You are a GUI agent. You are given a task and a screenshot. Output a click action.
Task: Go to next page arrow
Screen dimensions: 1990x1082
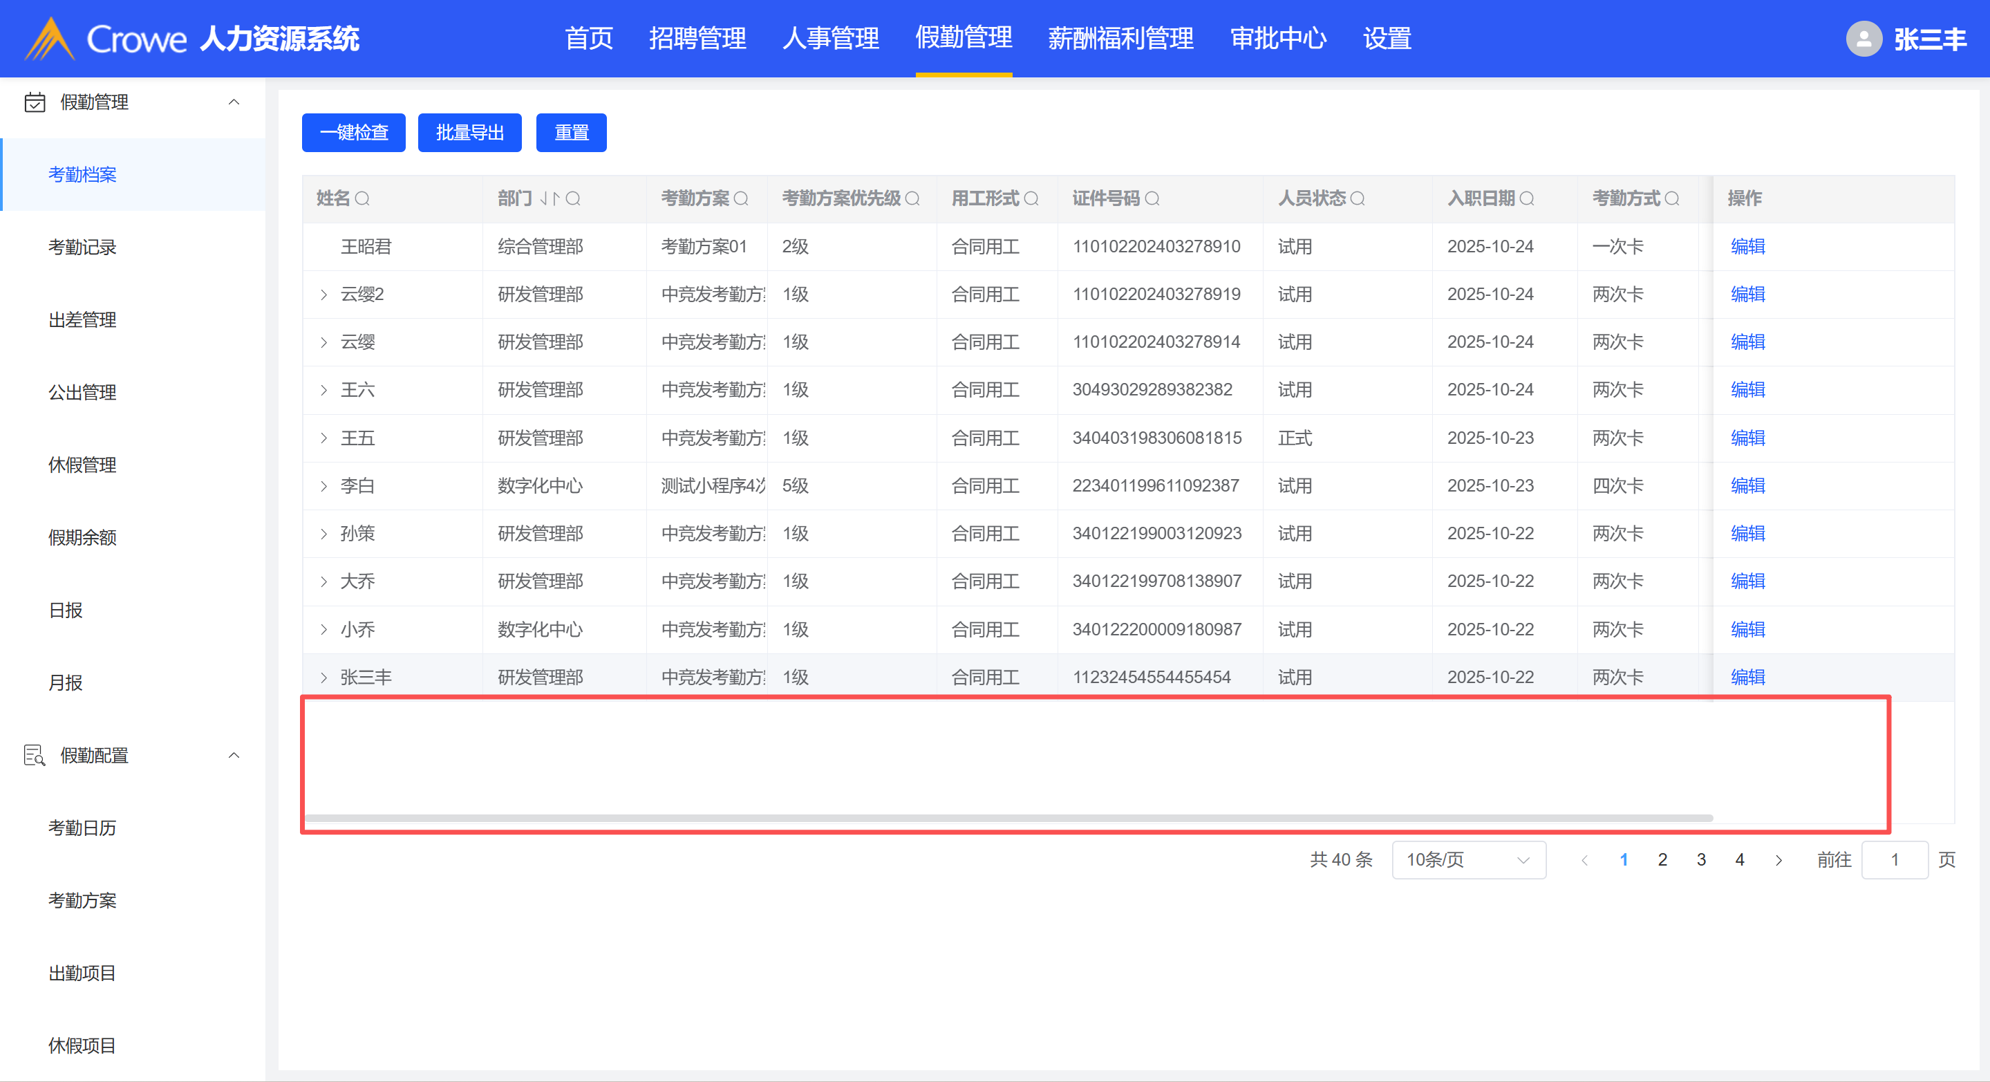pyautogui.click(x=1778, y=860)
